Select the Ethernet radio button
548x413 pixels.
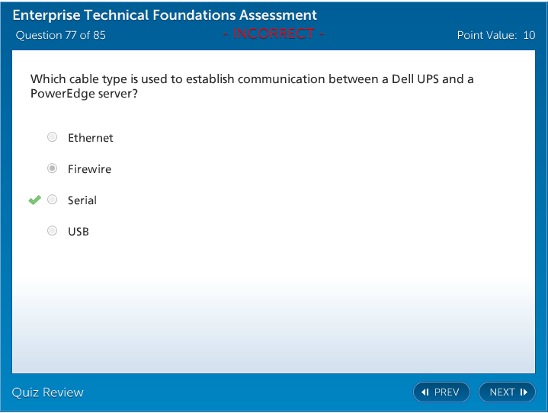pos(52,137)
